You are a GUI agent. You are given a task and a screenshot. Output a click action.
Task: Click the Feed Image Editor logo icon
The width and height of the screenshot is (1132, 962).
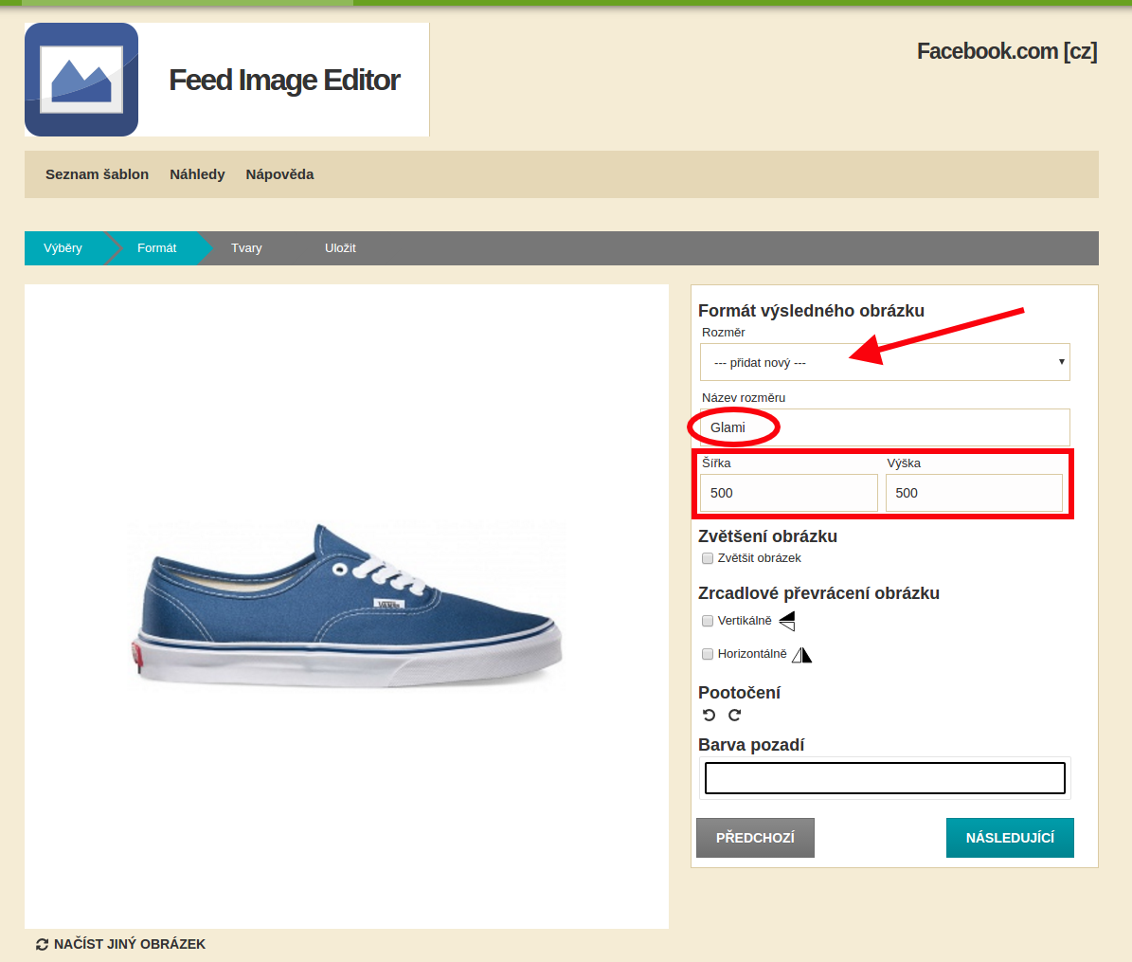coord(81,80)
